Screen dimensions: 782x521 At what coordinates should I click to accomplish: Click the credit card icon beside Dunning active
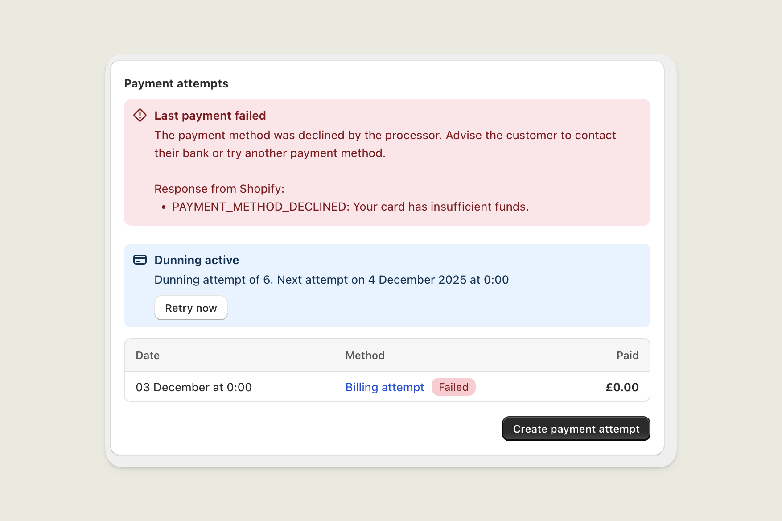(x=140, y=260)
